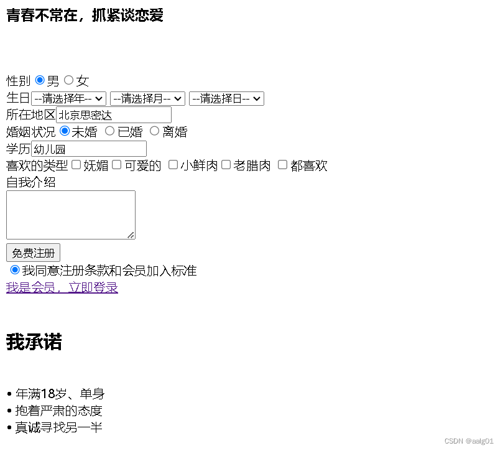The height and width of the screenshot is (451, 503).
Task: Click the 婚姻状况 label
Action: (x=31, y=132)
